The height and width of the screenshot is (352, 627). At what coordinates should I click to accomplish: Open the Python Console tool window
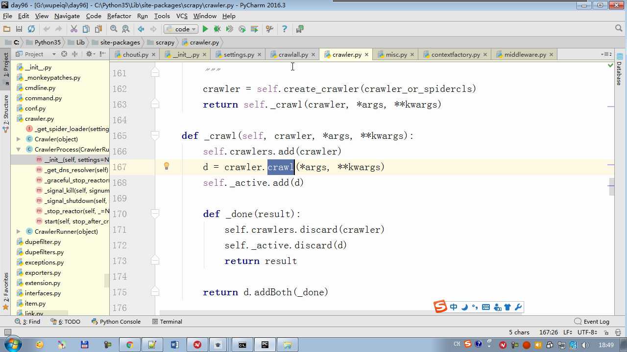(116, 322)
